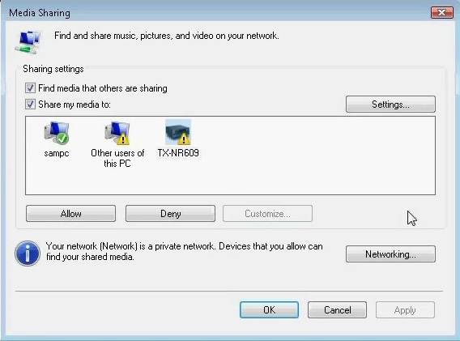460x341 pixels.
Task: Click the Apply button
Action: [405, 310]
